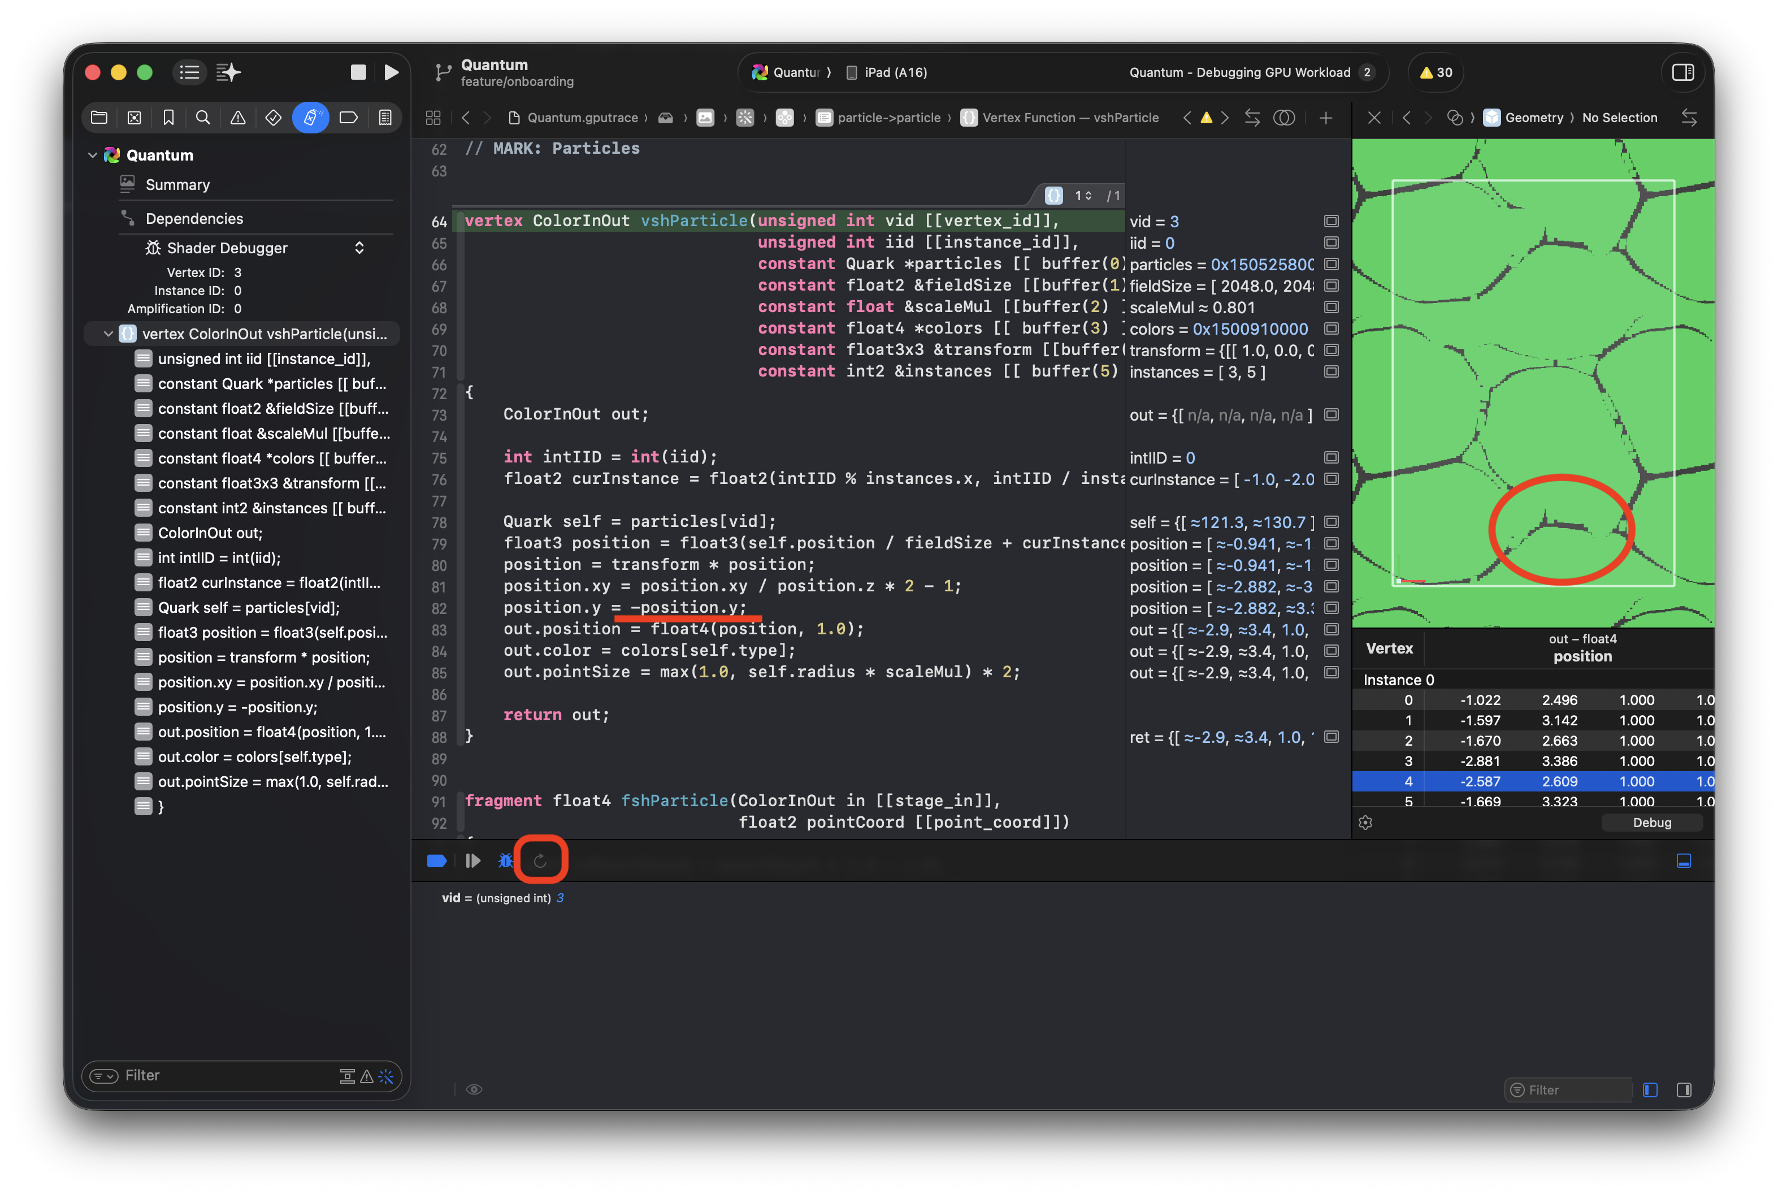Click the Debug button under vertex table
This screenshot has width=1778, height=1194.
[1651, 823]
